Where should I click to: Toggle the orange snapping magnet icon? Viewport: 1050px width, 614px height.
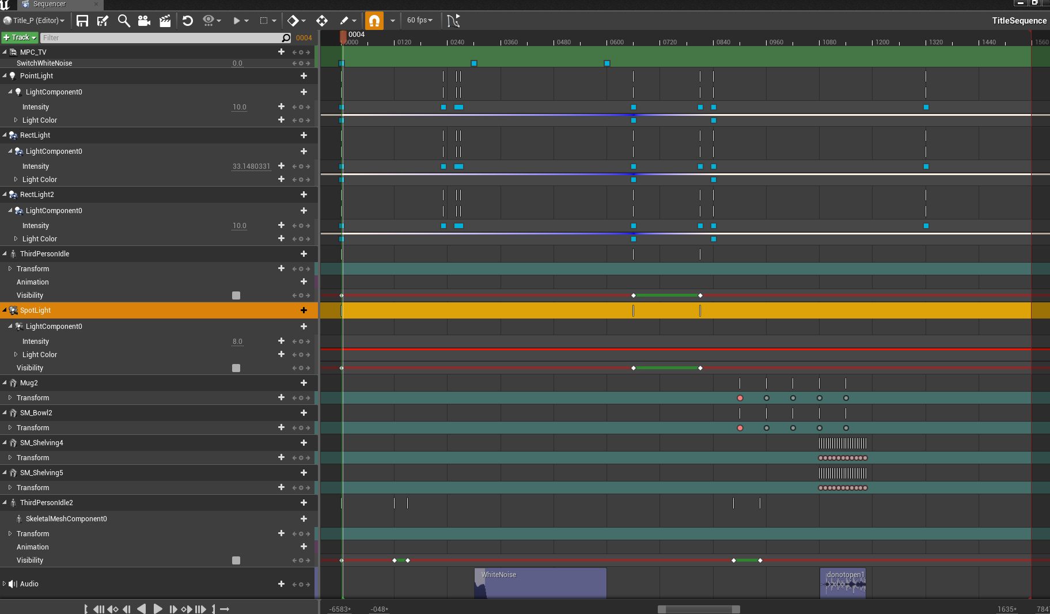(374, 21)
